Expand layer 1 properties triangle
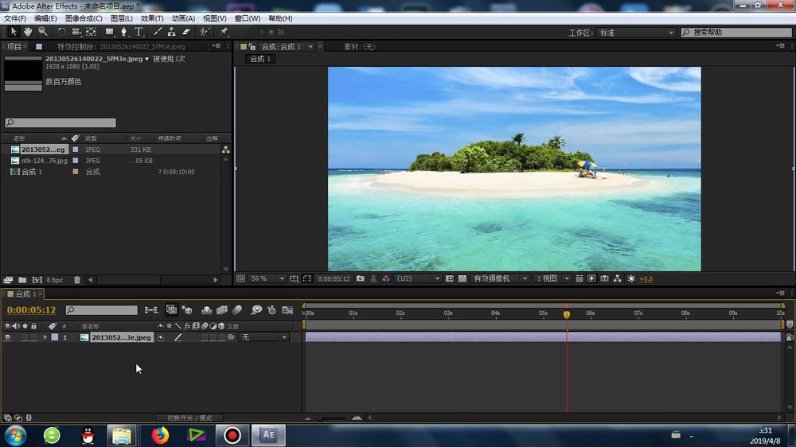This screenshot has width=796, height=447. point(45,338)
